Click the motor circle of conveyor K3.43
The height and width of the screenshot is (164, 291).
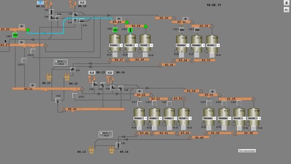(x=64, y=109)
